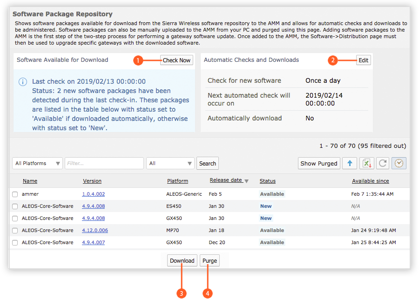Focus the Filter text field
The height and width of the screenshot is (299, 419).
click(104, 163)
